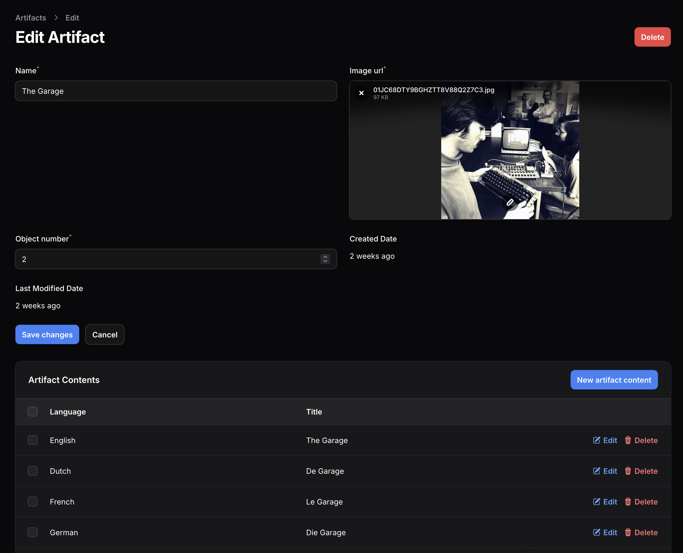Screen dimensions: 683x553
Task: Add New artifact content
Action: pyautogui.click(x=613, y=380)
